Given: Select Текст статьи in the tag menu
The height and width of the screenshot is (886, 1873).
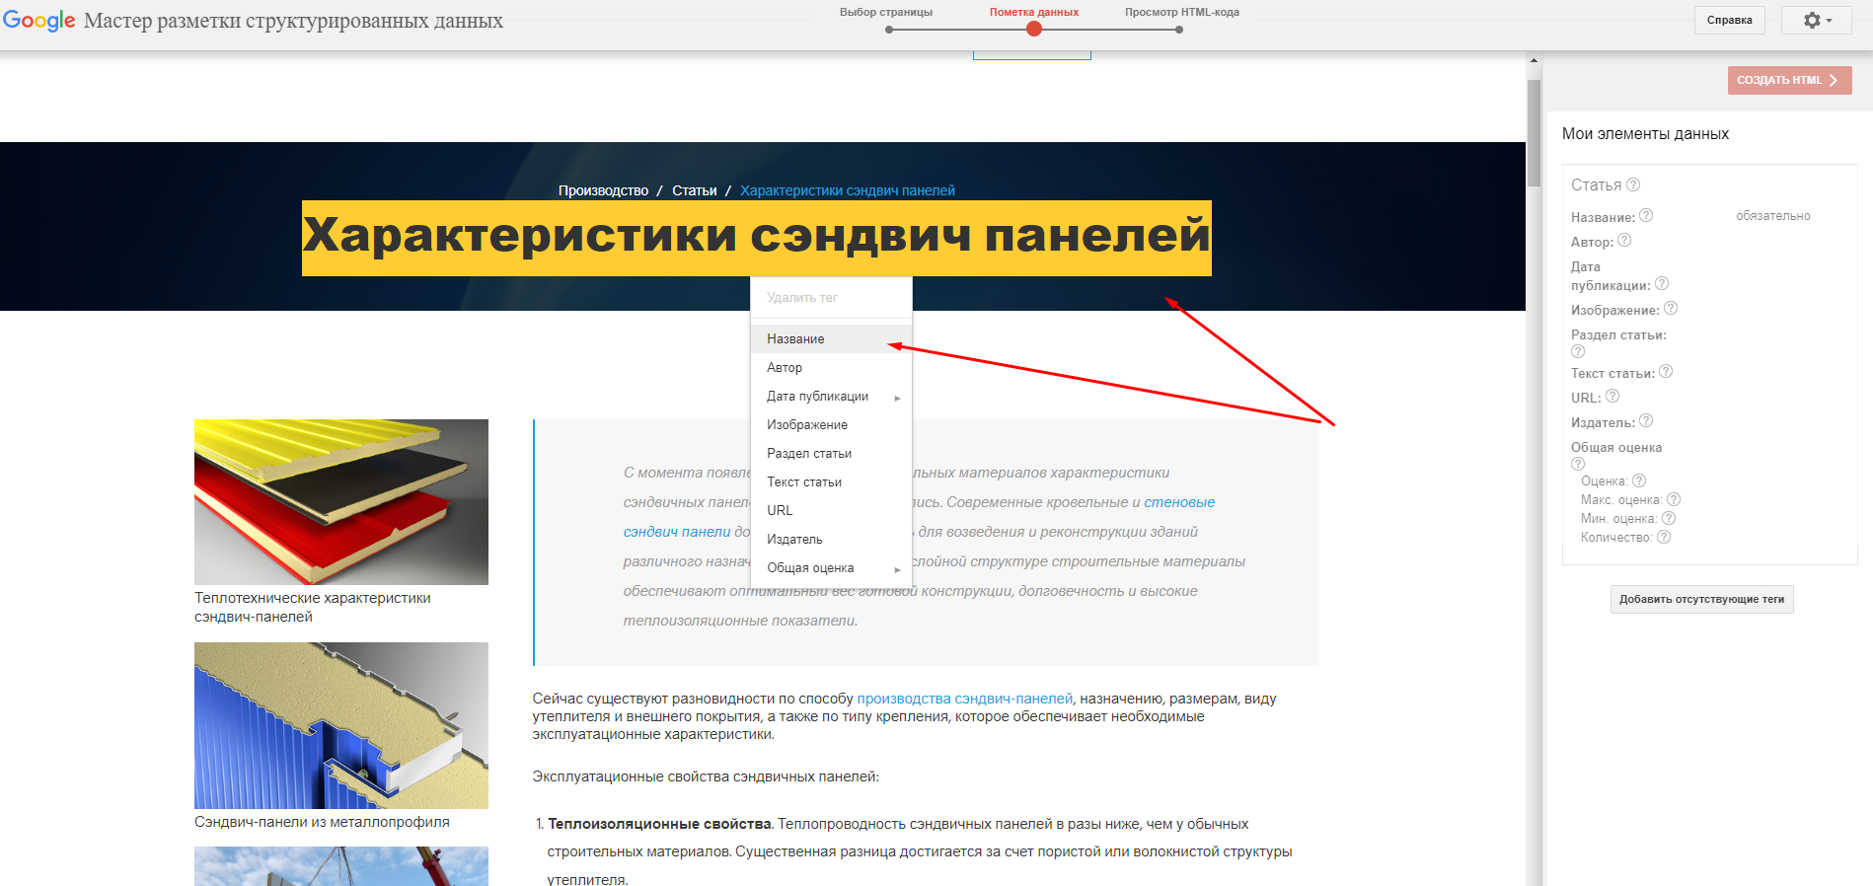Looking at the screenshot, I should (831, 481).
